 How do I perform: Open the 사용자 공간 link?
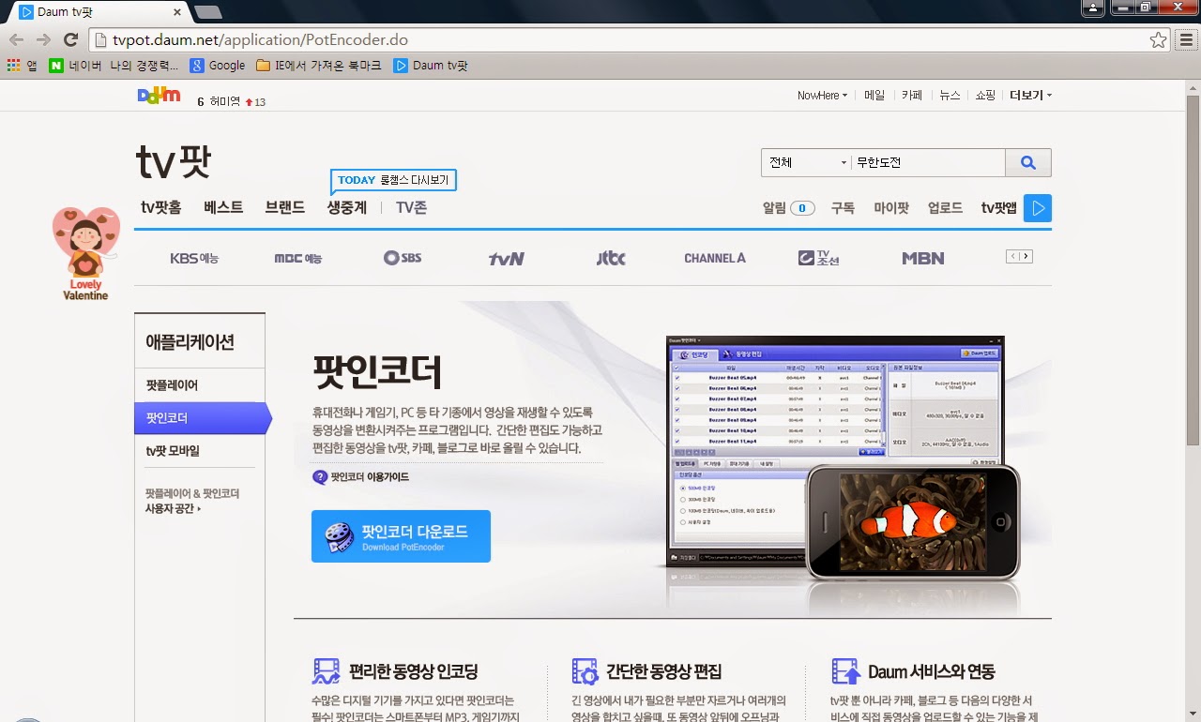[173, 508]
